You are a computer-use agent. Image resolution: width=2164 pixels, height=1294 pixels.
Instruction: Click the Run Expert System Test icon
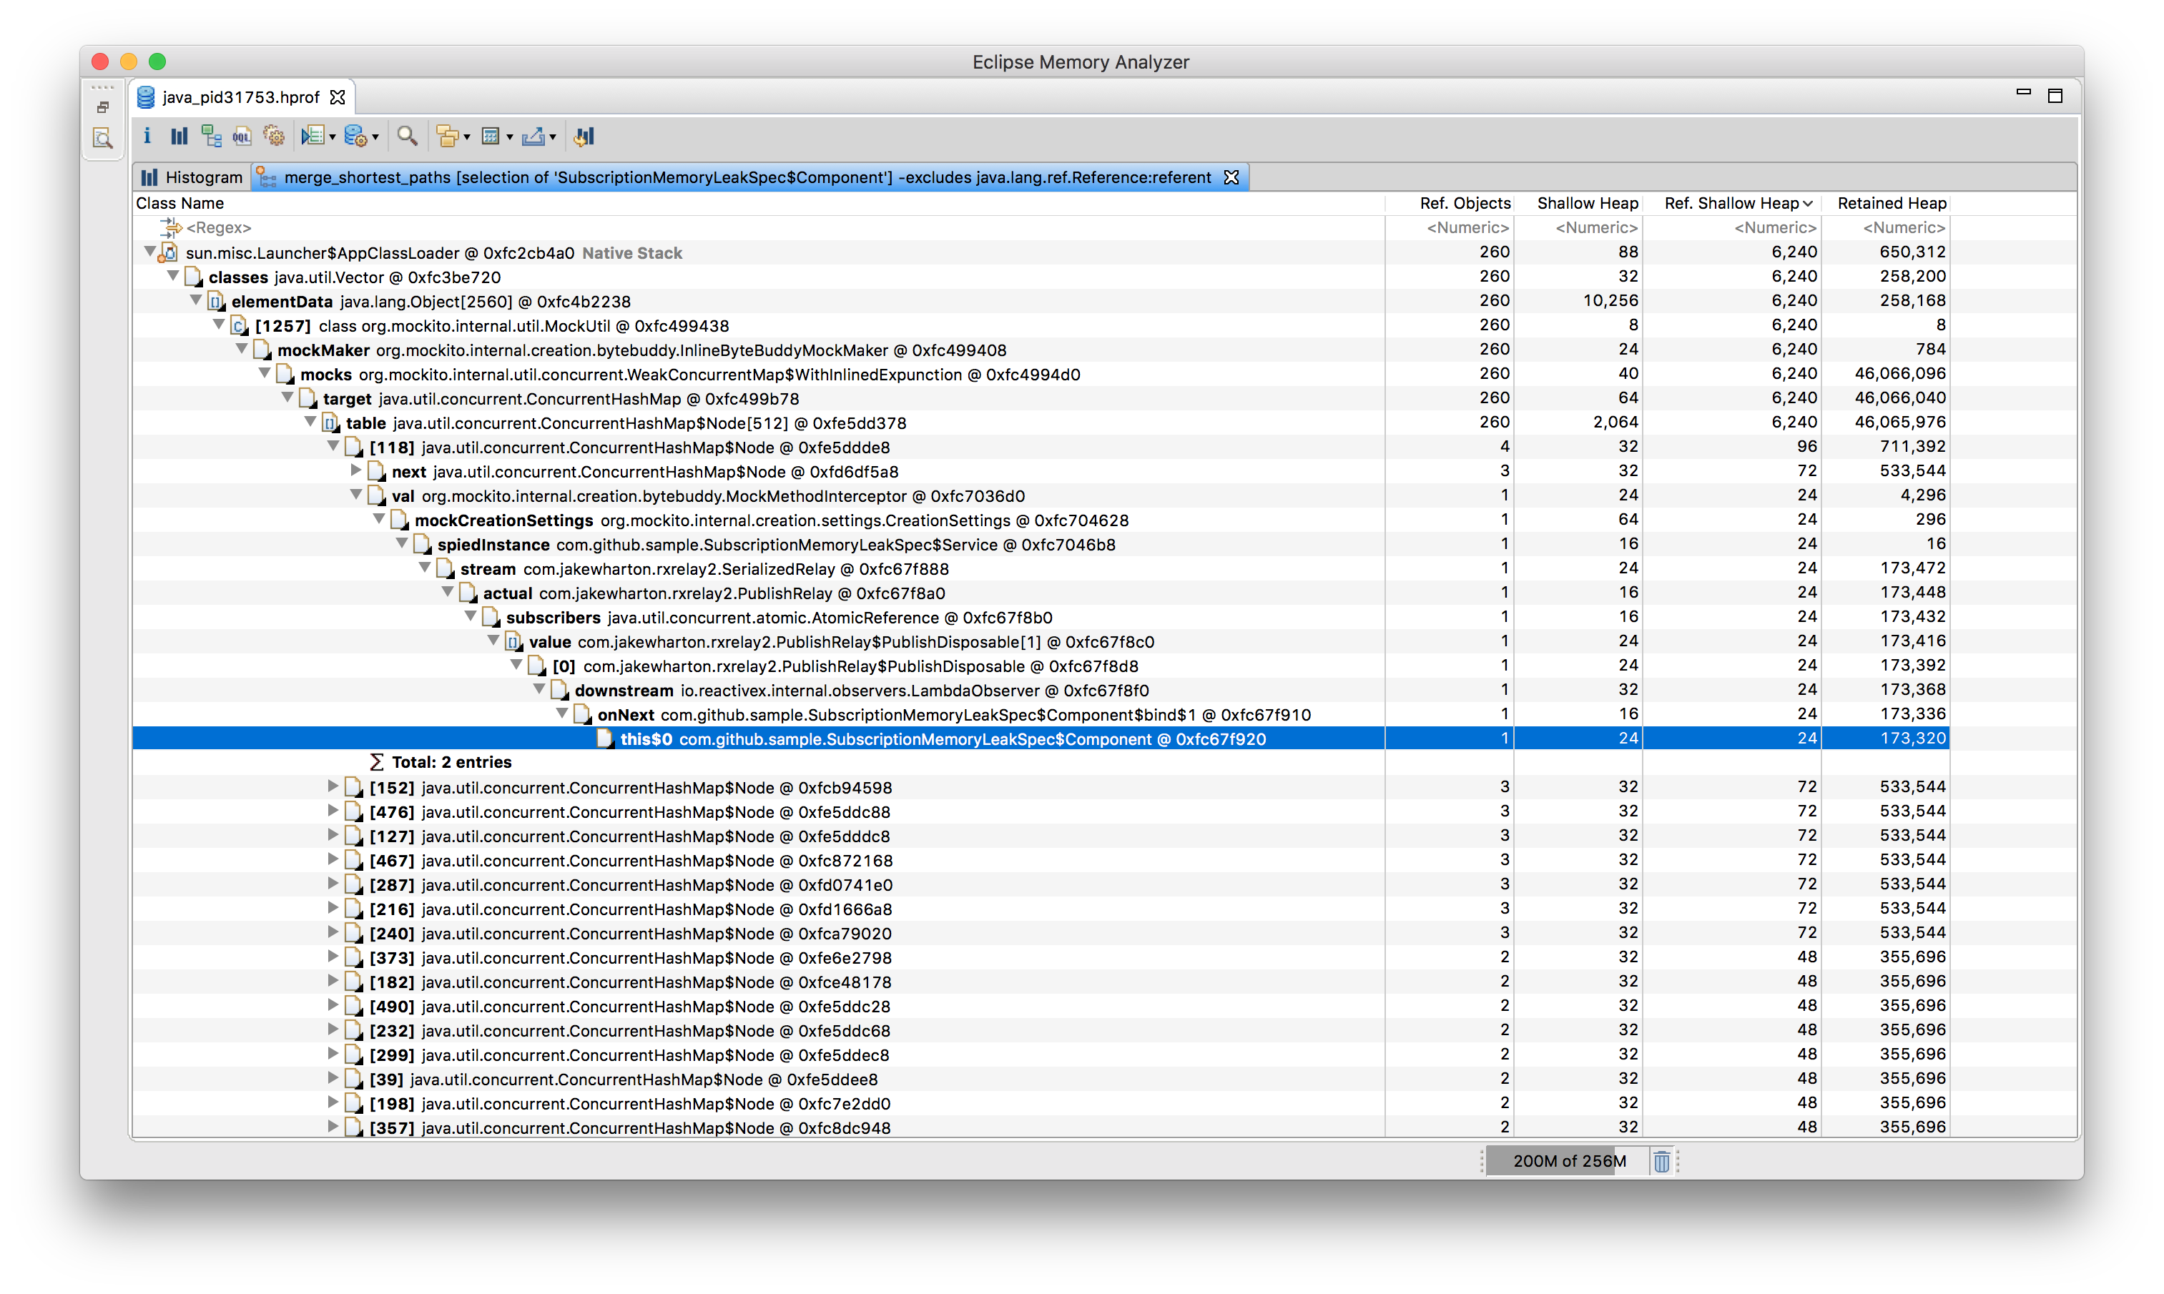click(313, 136)
